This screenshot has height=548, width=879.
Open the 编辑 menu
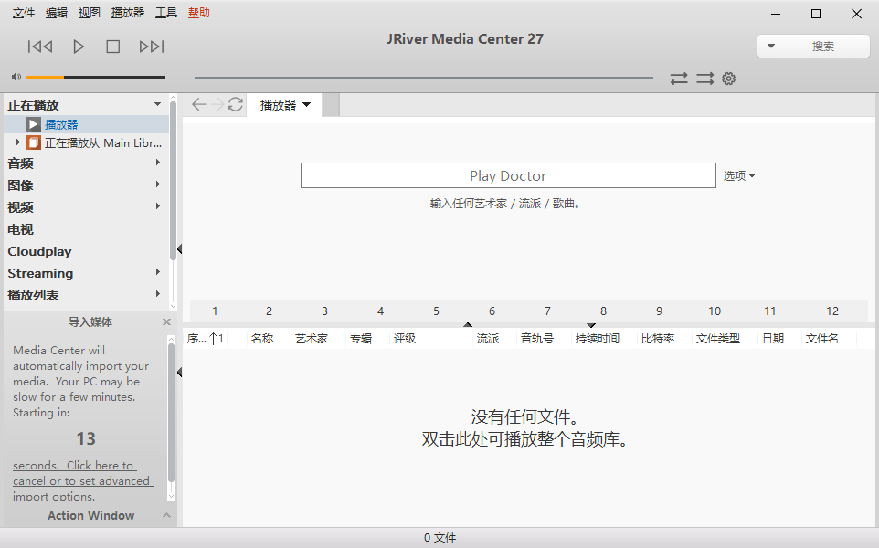[56, 12]
